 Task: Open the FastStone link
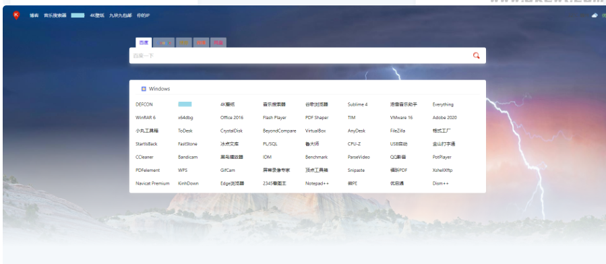(x=187, y=144)
